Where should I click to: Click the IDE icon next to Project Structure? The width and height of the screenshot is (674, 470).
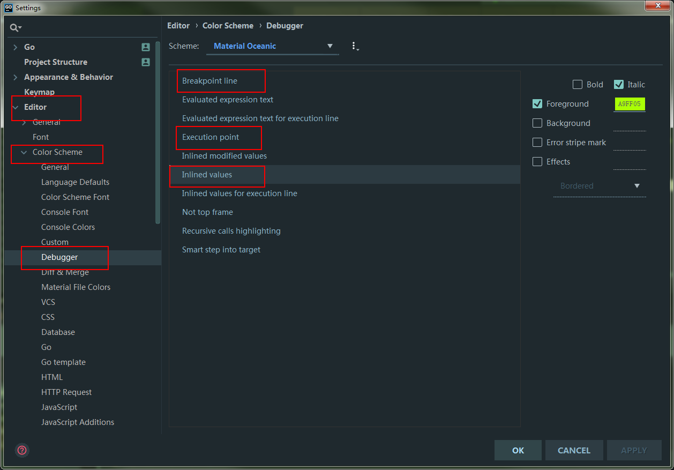click(x=145, y=62)
